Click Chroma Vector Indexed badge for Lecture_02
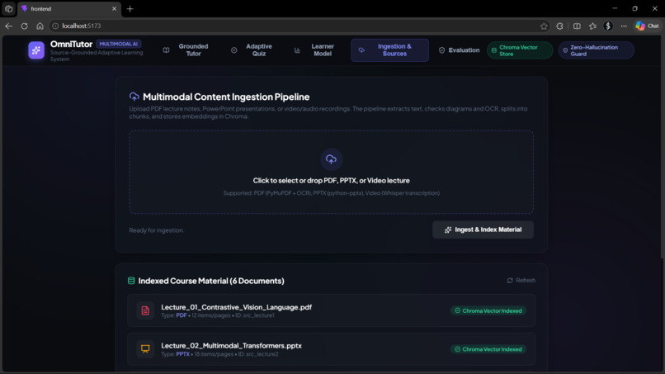Screen dimensions: 665x374 point(488,349)
